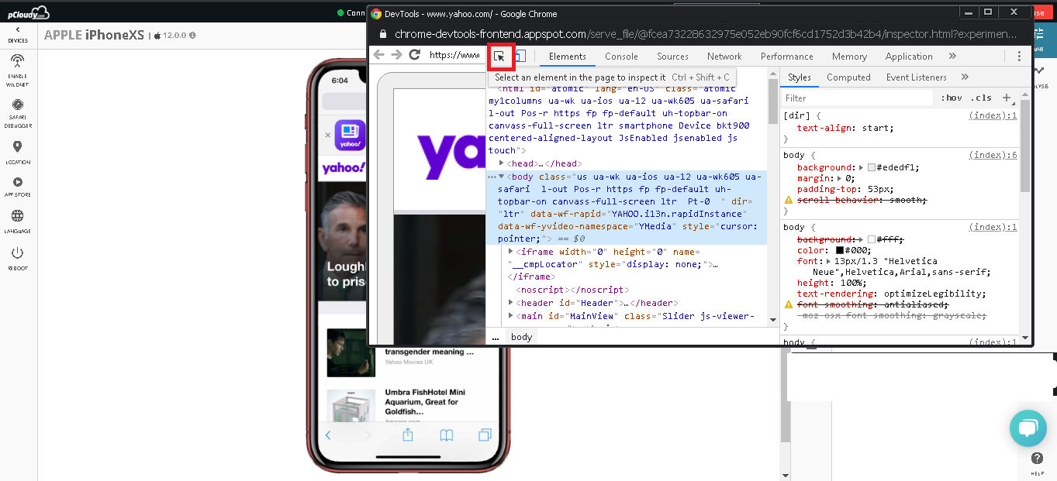Open the Memory tab
The height and width of the screenshot is (481, 1057).
[849, 57]
